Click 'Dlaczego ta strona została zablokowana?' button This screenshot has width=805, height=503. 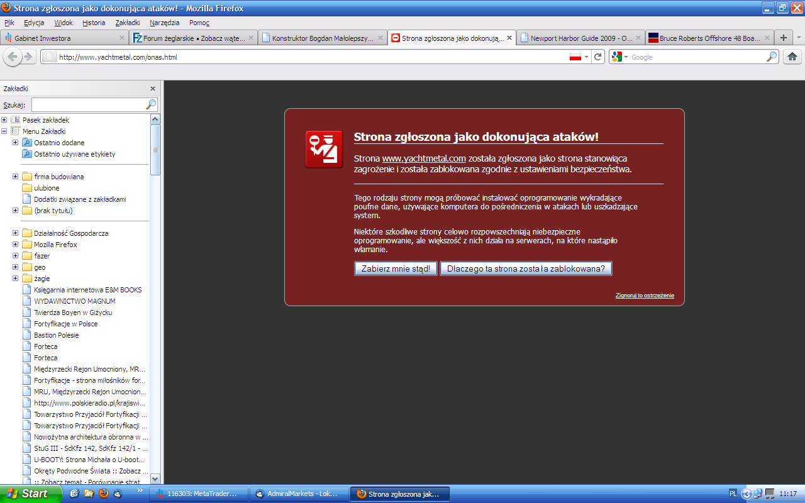[x=526, y=268]
